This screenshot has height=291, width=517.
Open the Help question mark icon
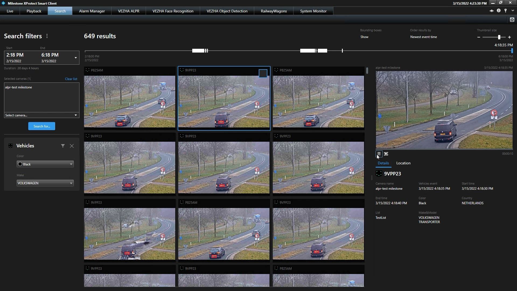click(499, 11)
